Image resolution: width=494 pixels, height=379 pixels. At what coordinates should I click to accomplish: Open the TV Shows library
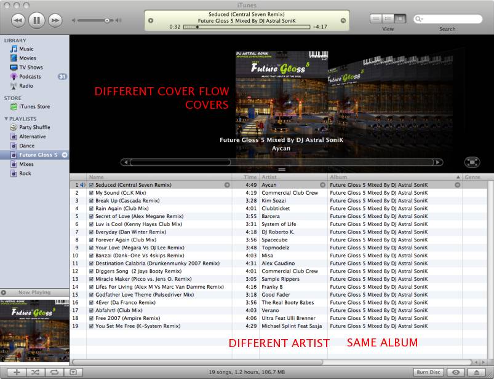31,68
